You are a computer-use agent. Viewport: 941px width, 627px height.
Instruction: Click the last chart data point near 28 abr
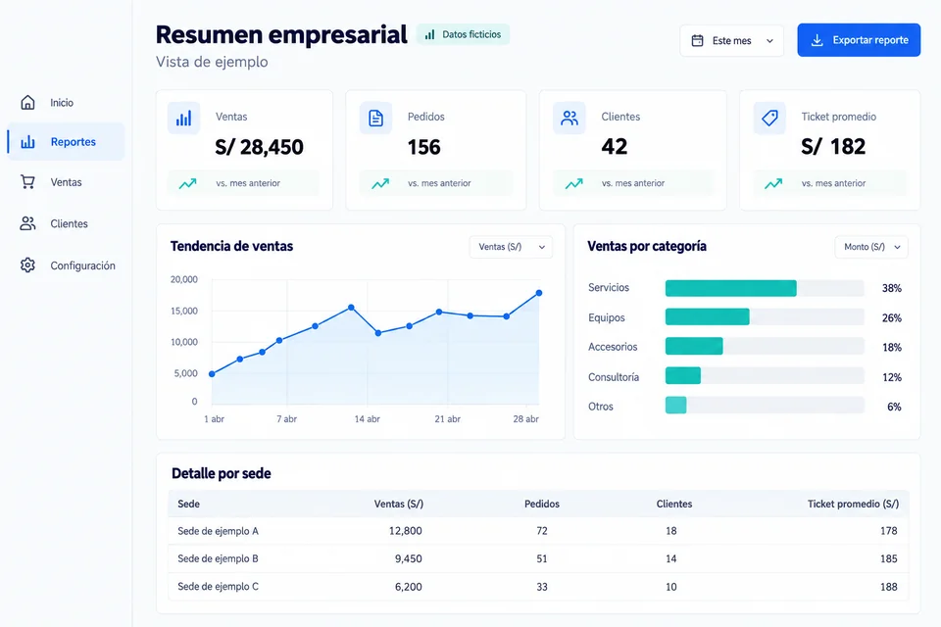(x=539, y=293)
